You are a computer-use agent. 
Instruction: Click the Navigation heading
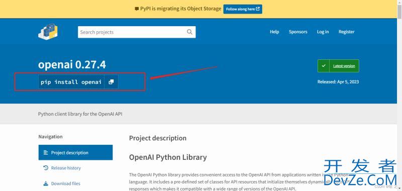point(50,137)
